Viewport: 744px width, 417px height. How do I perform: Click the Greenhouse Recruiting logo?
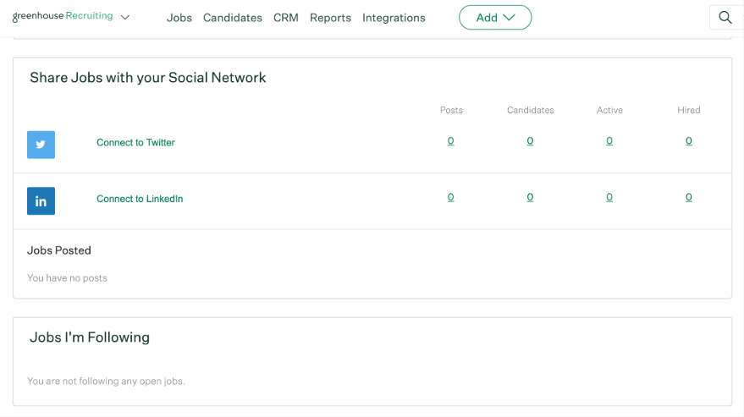pyautogui.click(x=63, y=16)
